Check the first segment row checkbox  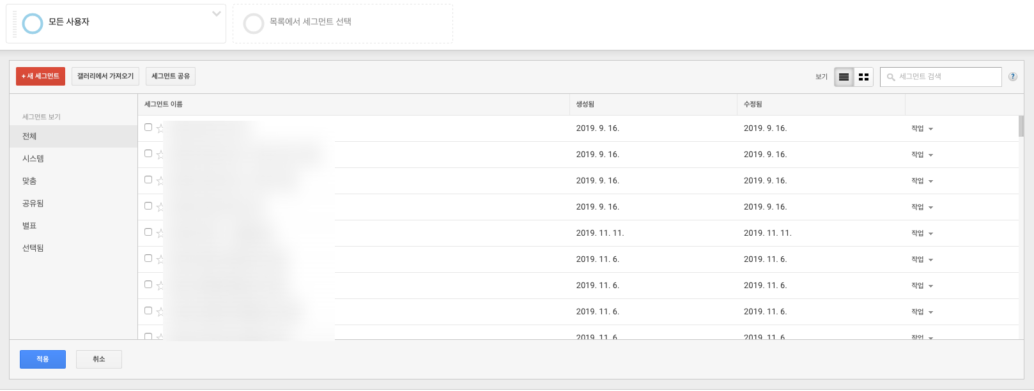pyautogui.click(x=148, y=127)
